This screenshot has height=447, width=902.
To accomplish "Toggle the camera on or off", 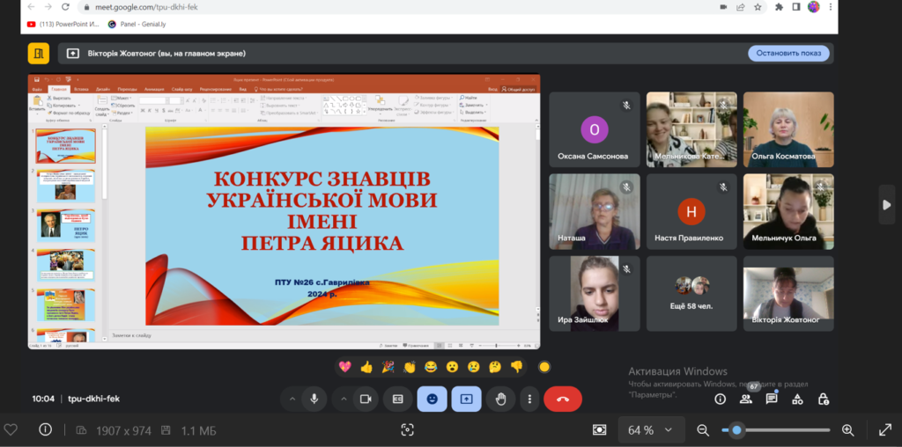I will pyautogui.click(x=364, y=399).
